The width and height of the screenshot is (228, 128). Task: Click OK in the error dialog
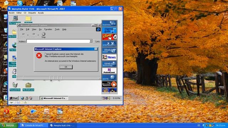click(66, 67)
